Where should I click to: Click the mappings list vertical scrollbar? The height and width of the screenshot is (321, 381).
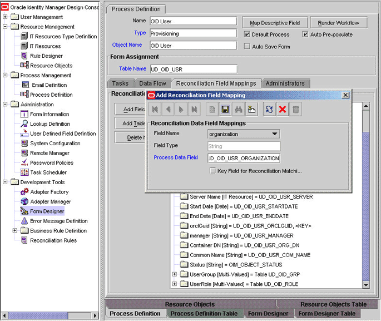(366, 196)
